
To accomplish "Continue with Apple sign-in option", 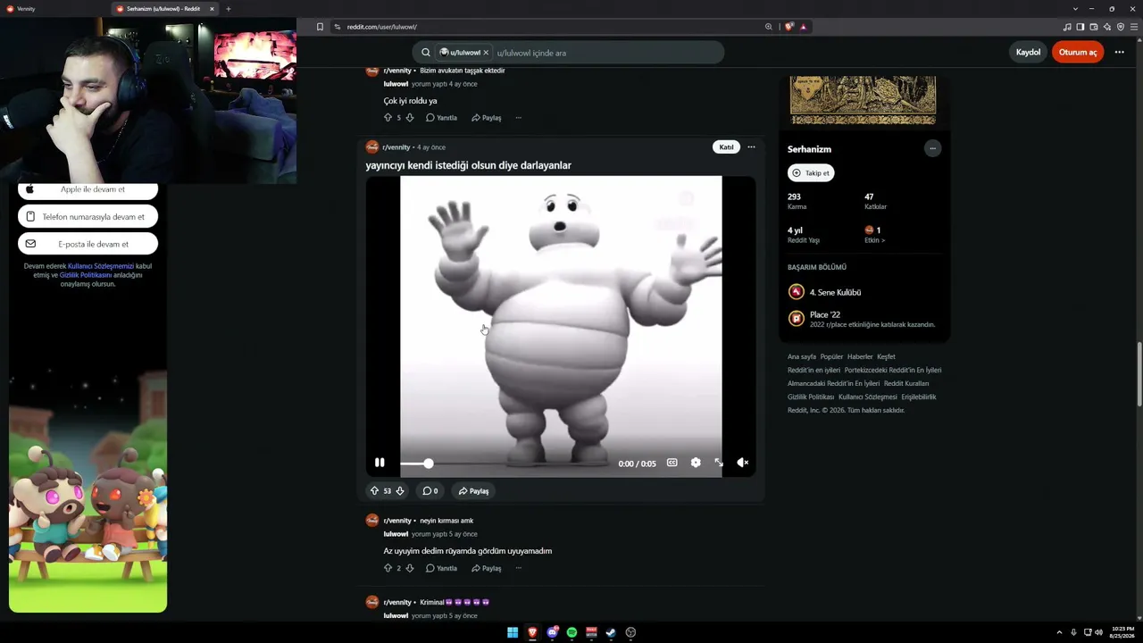I will (x=88, y=189).
